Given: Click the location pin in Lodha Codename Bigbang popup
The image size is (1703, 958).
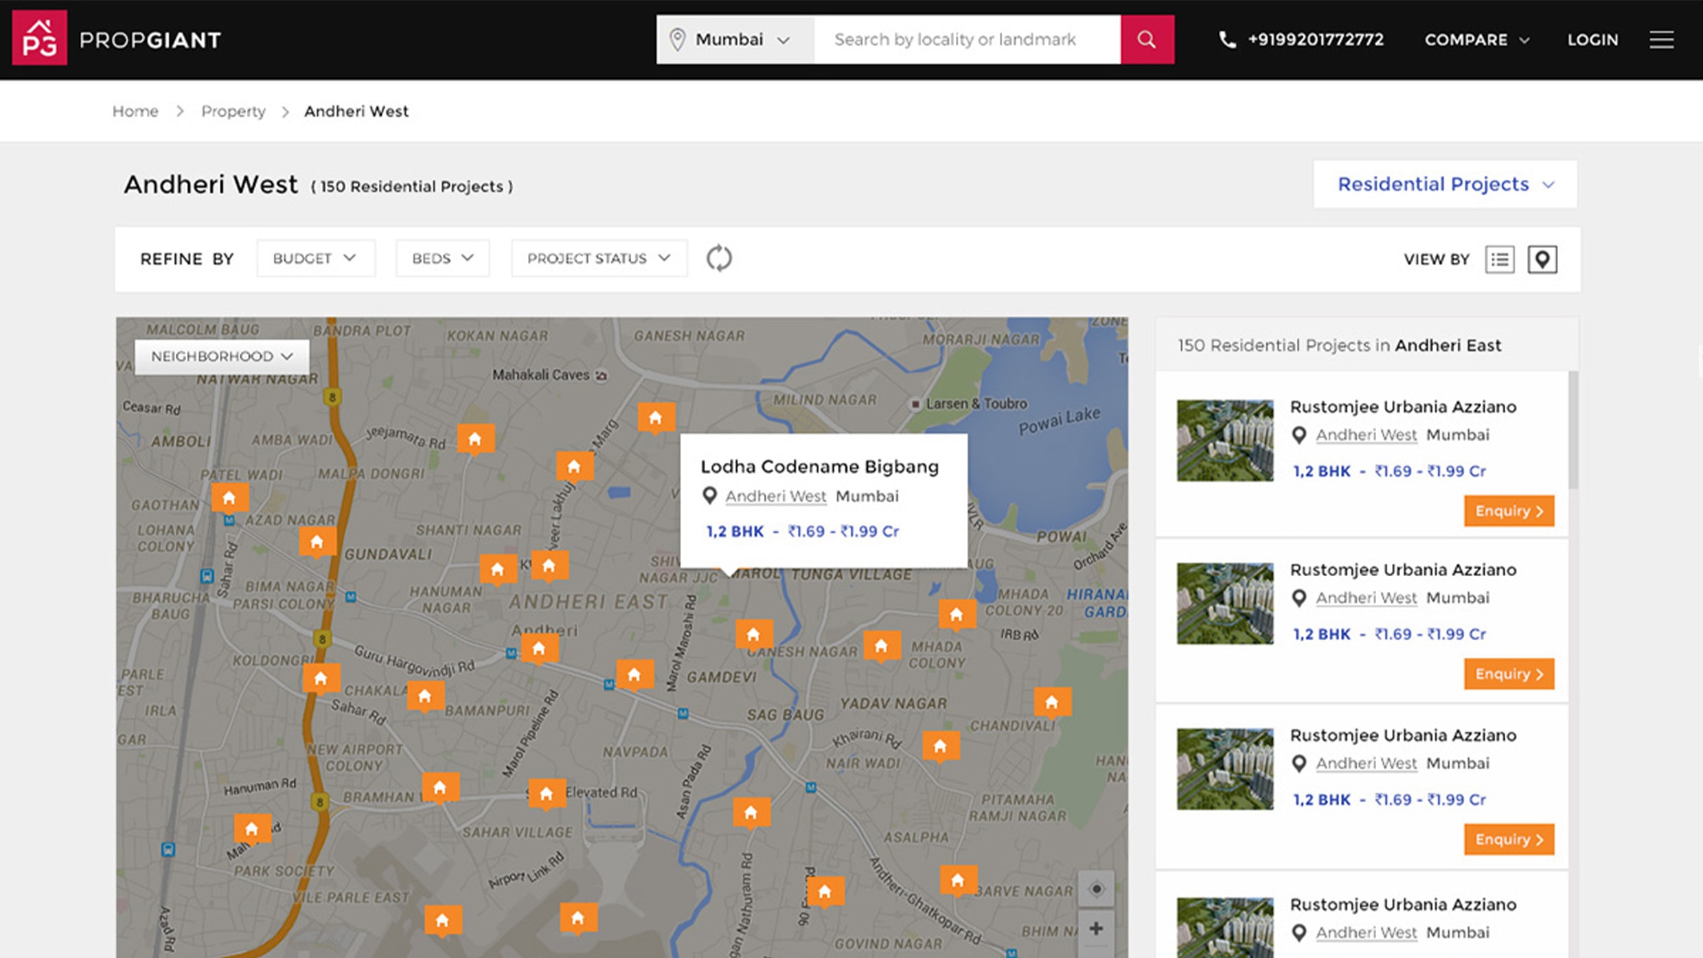Looking at the screenshot, I should (x=709, y=496).
